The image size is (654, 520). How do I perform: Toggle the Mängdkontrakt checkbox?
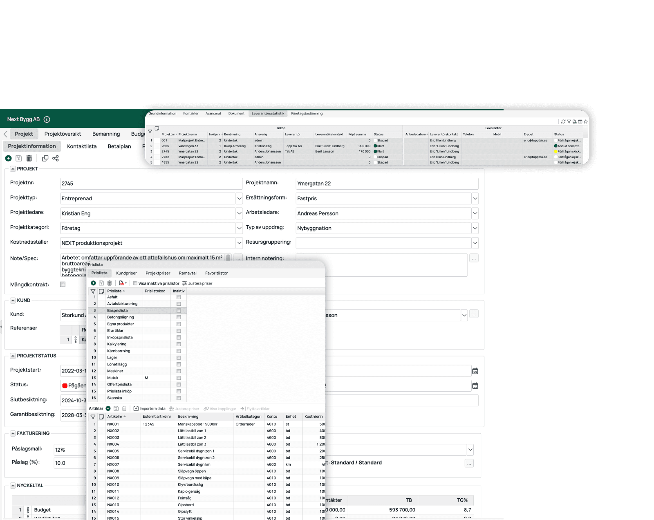click(63, 284)
